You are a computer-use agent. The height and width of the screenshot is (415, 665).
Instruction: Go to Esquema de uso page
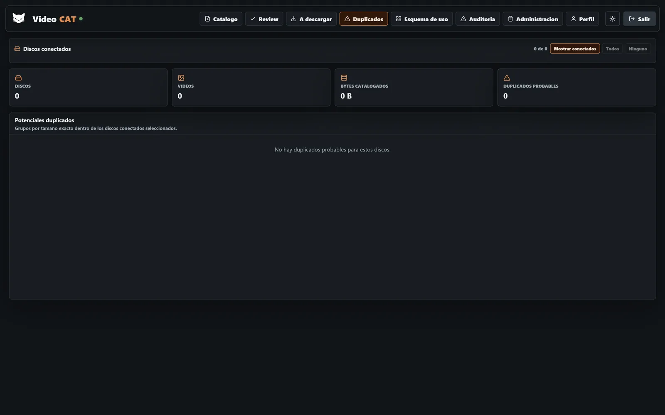click(421, 19)
